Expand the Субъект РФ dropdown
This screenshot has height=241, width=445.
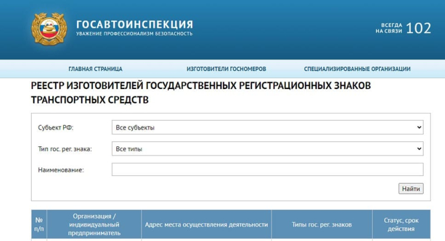coord(268,127)
